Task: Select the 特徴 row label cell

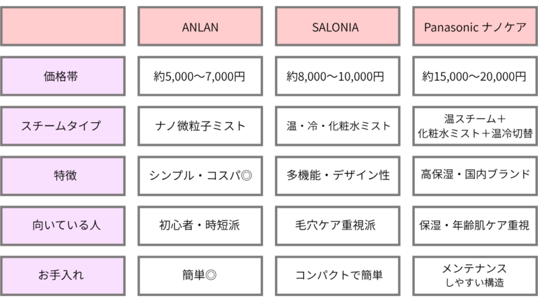Action: click(x=63, y=175)
